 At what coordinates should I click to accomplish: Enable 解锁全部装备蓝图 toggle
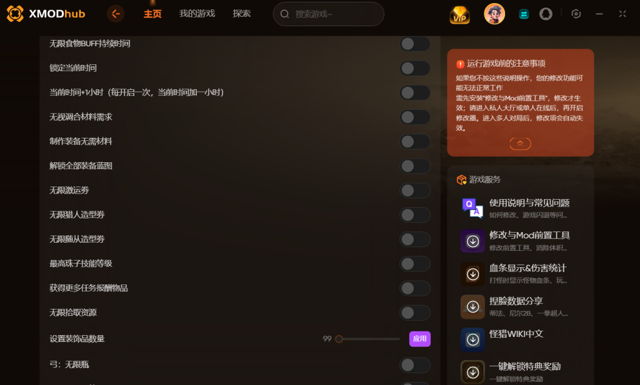[x=415, y=166]
